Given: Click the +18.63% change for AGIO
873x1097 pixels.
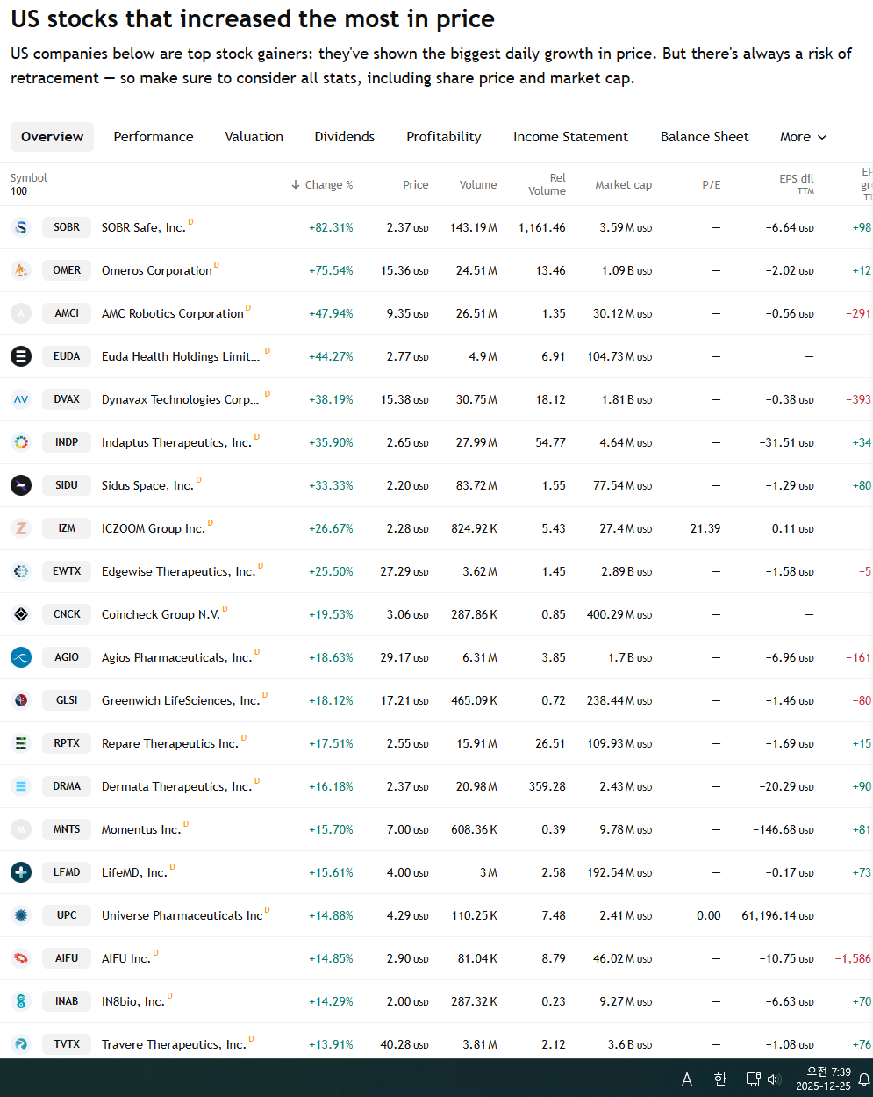Looking at the screenshot, I should coord(331,657).
